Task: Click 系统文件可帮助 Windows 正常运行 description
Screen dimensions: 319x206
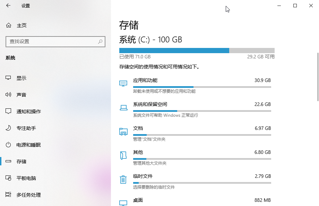Action: [166, 115]
